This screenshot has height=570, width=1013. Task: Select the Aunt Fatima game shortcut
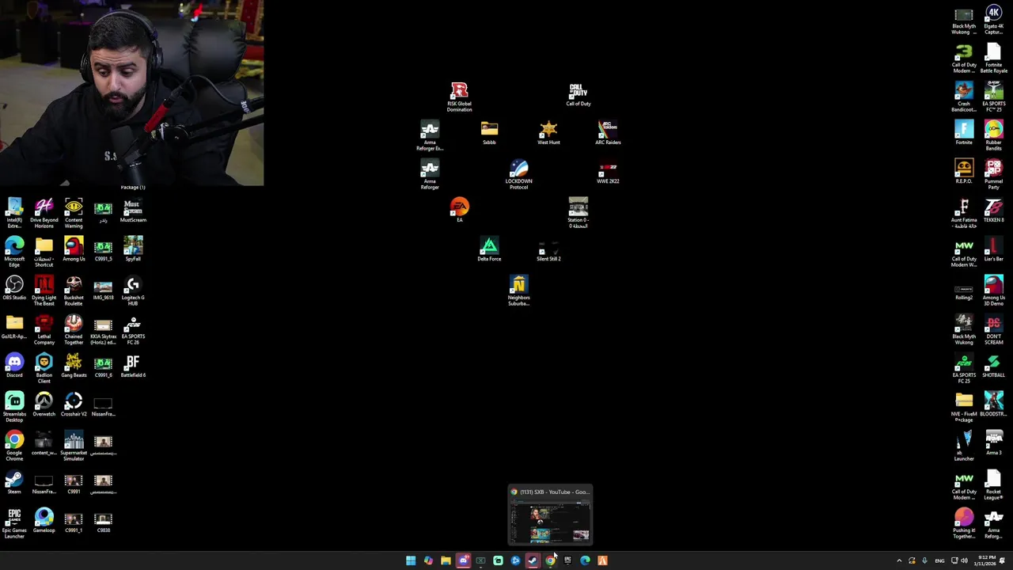point(964,213)
